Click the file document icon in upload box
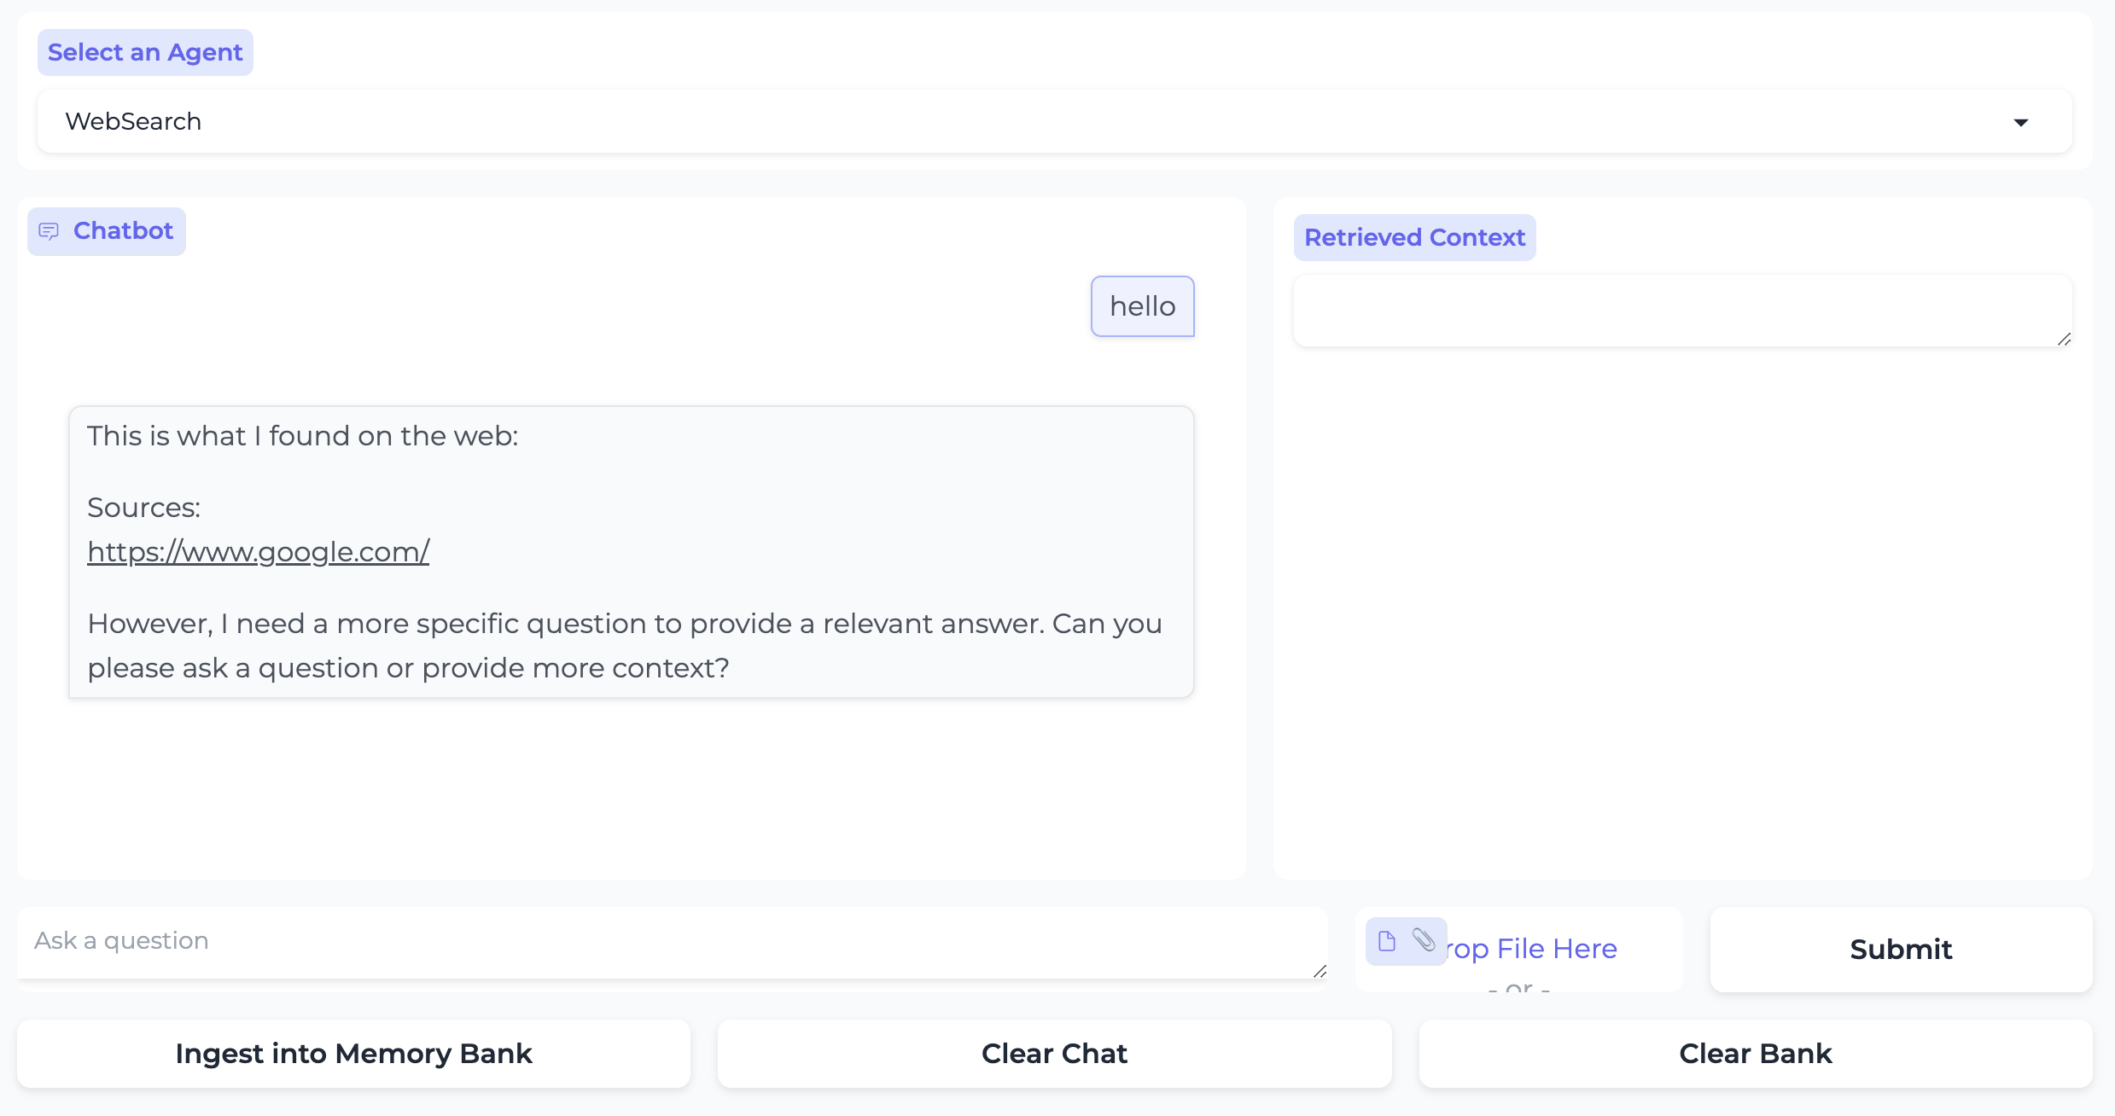 [x=1387, y=941]
